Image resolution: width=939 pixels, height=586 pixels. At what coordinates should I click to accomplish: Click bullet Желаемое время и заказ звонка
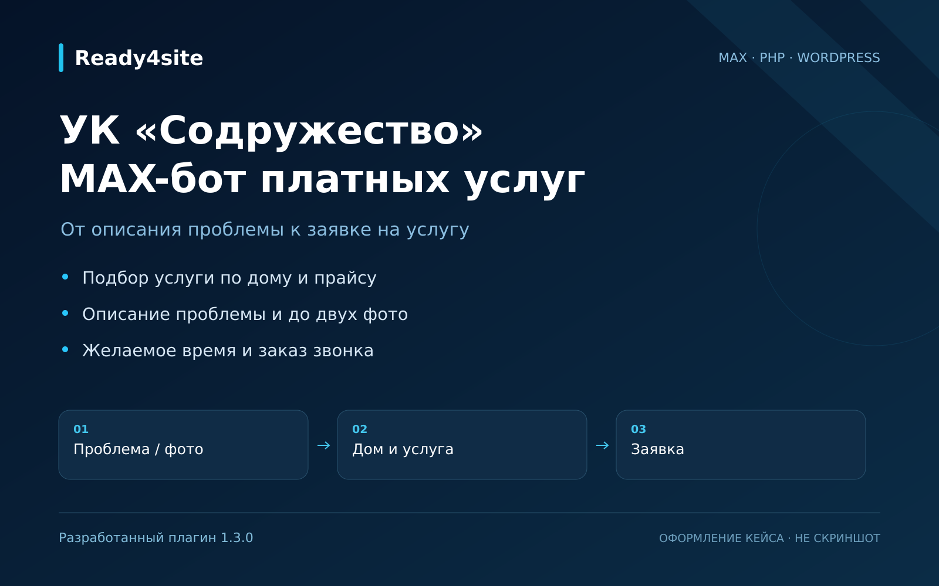[228, 350]
